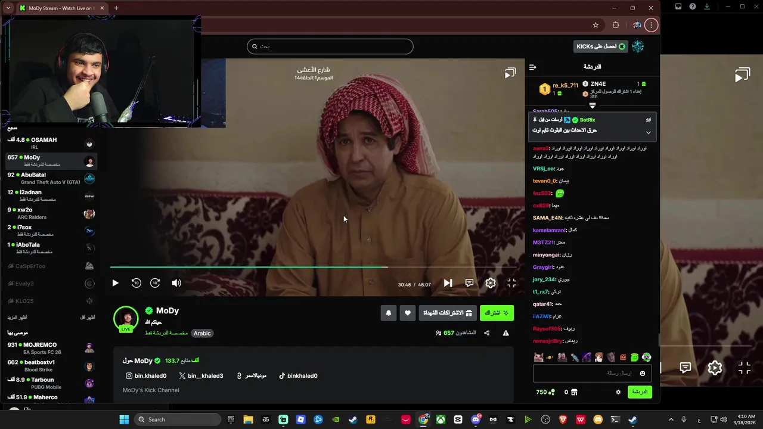The height and width of the screenshot is (429, 763).
Task: Open AbuBatal channel in sidebar
Action: click(50, 179)
